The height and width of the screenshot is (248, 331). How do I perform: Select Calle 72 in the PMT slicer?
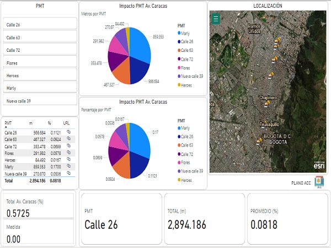click(40, 49)
